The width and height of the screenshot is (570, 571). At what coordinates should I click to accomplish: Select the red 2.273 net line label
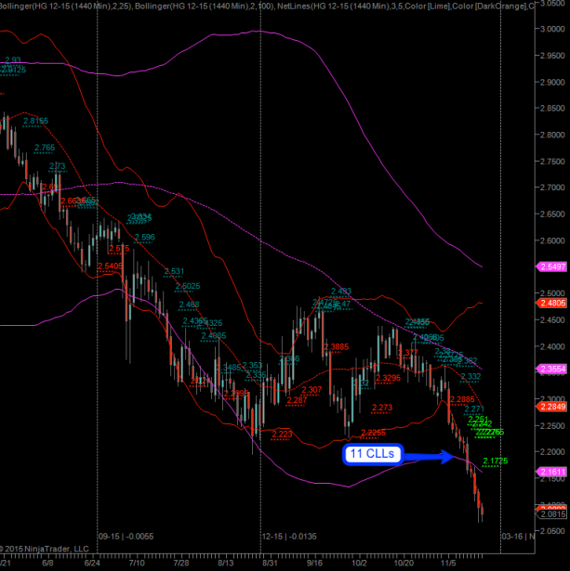[x=381, y=408]
